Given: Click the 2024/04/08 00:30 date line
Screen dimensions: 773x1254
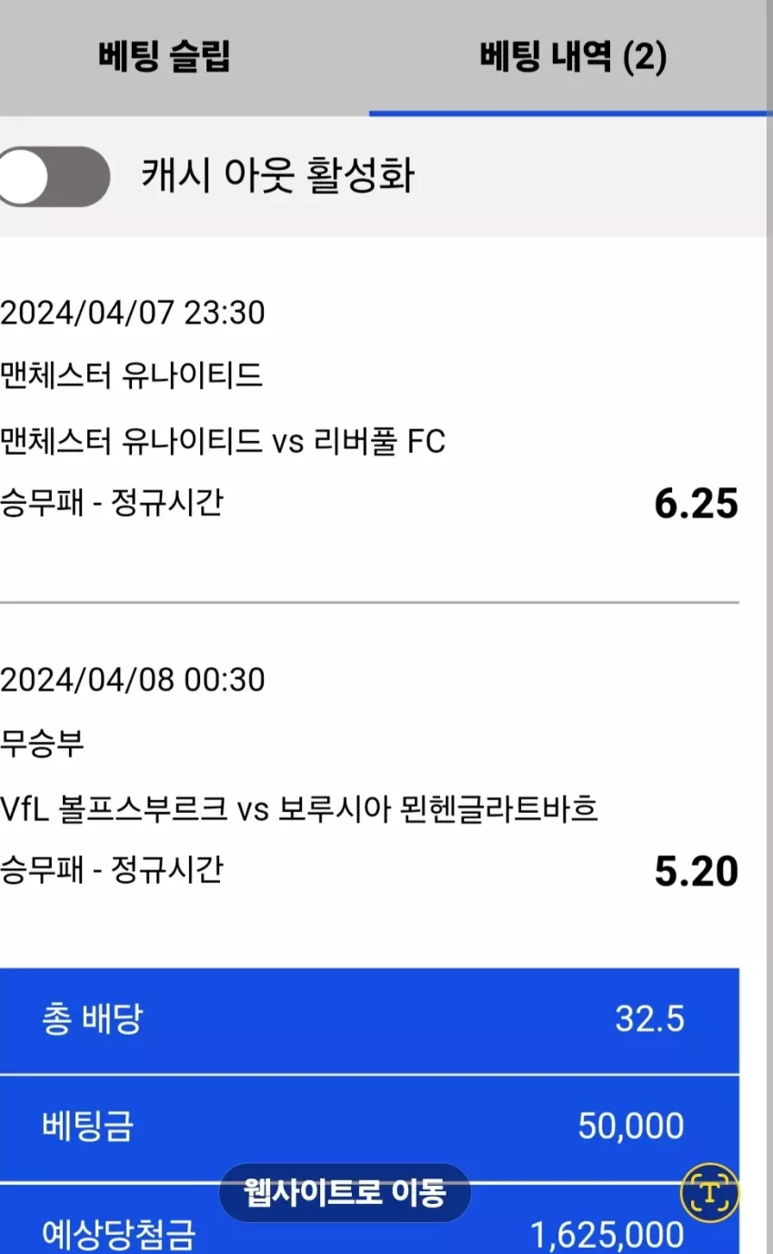Looking at the screenshot, I should tap(133, 679).
